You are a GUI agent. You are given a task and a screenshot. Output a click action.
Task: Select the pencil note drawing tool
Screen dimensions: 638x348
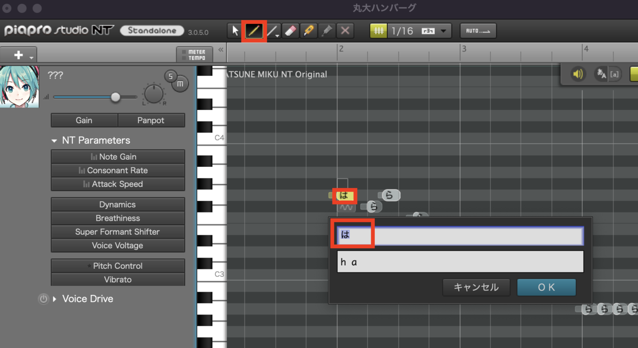pos(254,31)
